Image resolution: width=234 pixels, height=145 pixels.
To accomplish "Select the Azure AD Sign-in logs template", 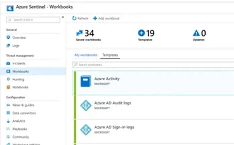I will [x=153, y=131].
